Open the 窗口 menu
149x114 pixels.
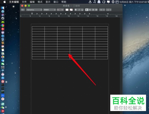[x=56, y=2]
